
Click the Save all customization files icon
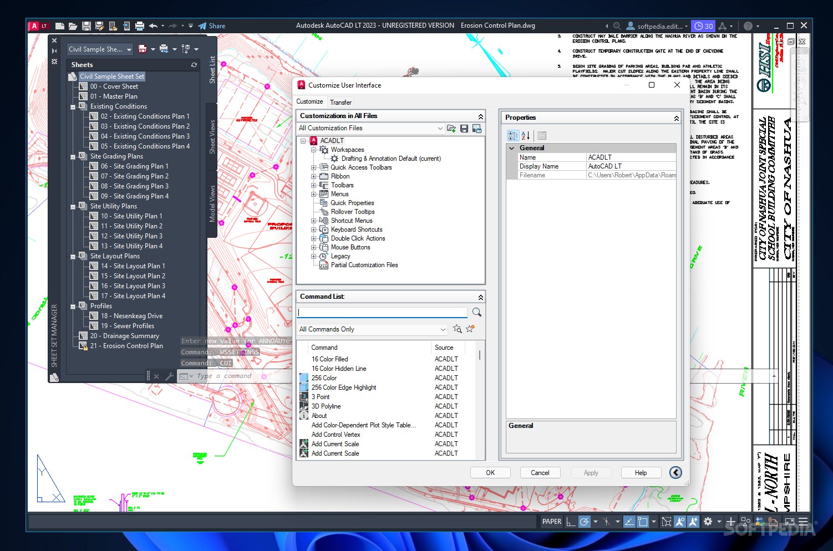pos(464,129)
